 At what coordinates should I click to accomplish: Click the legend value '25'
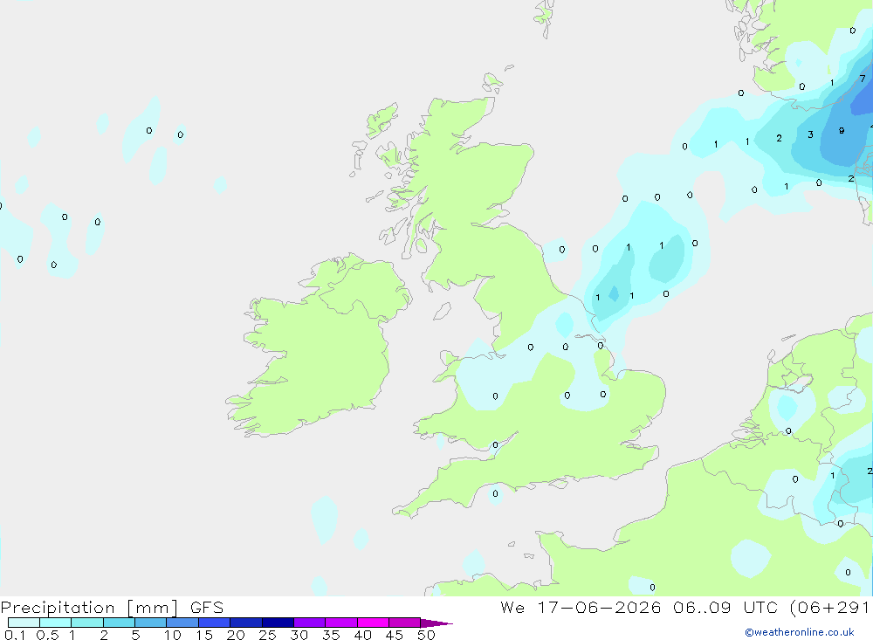point(267,635)
